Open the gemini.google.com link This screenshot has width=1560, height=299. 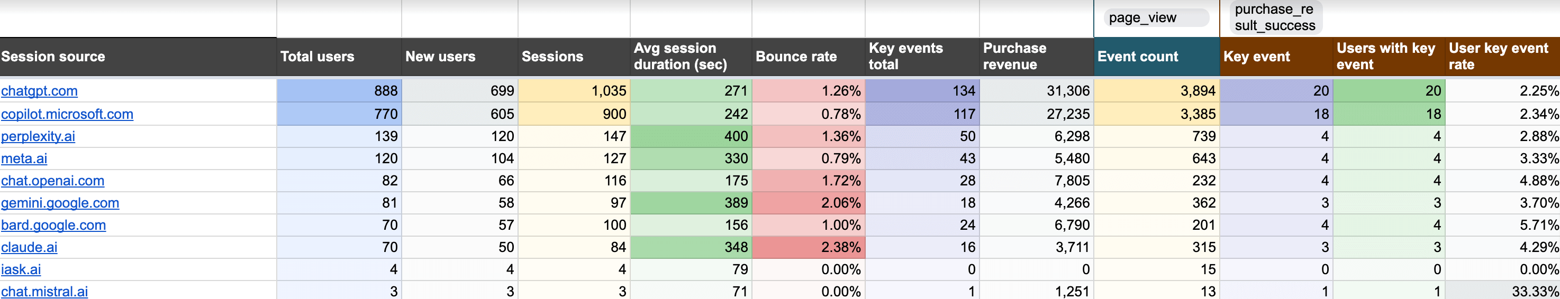[60, 203]
